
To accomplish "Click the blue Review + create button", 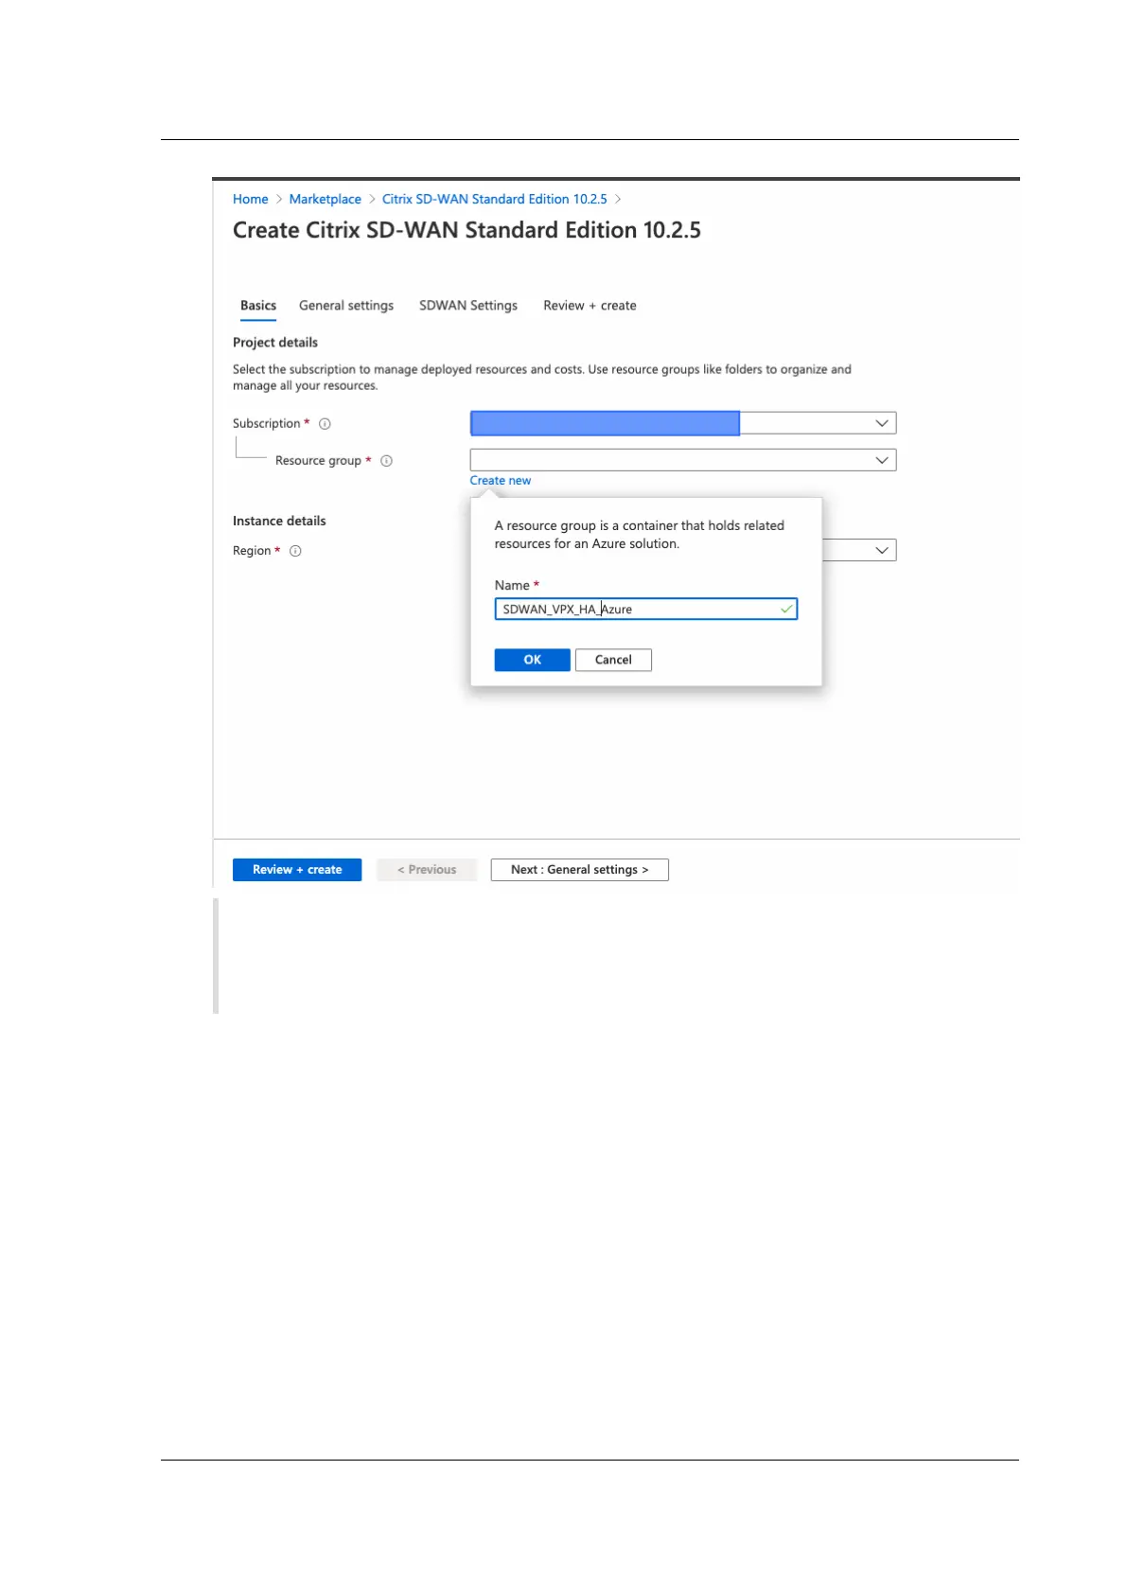I will tap(297, 870).
